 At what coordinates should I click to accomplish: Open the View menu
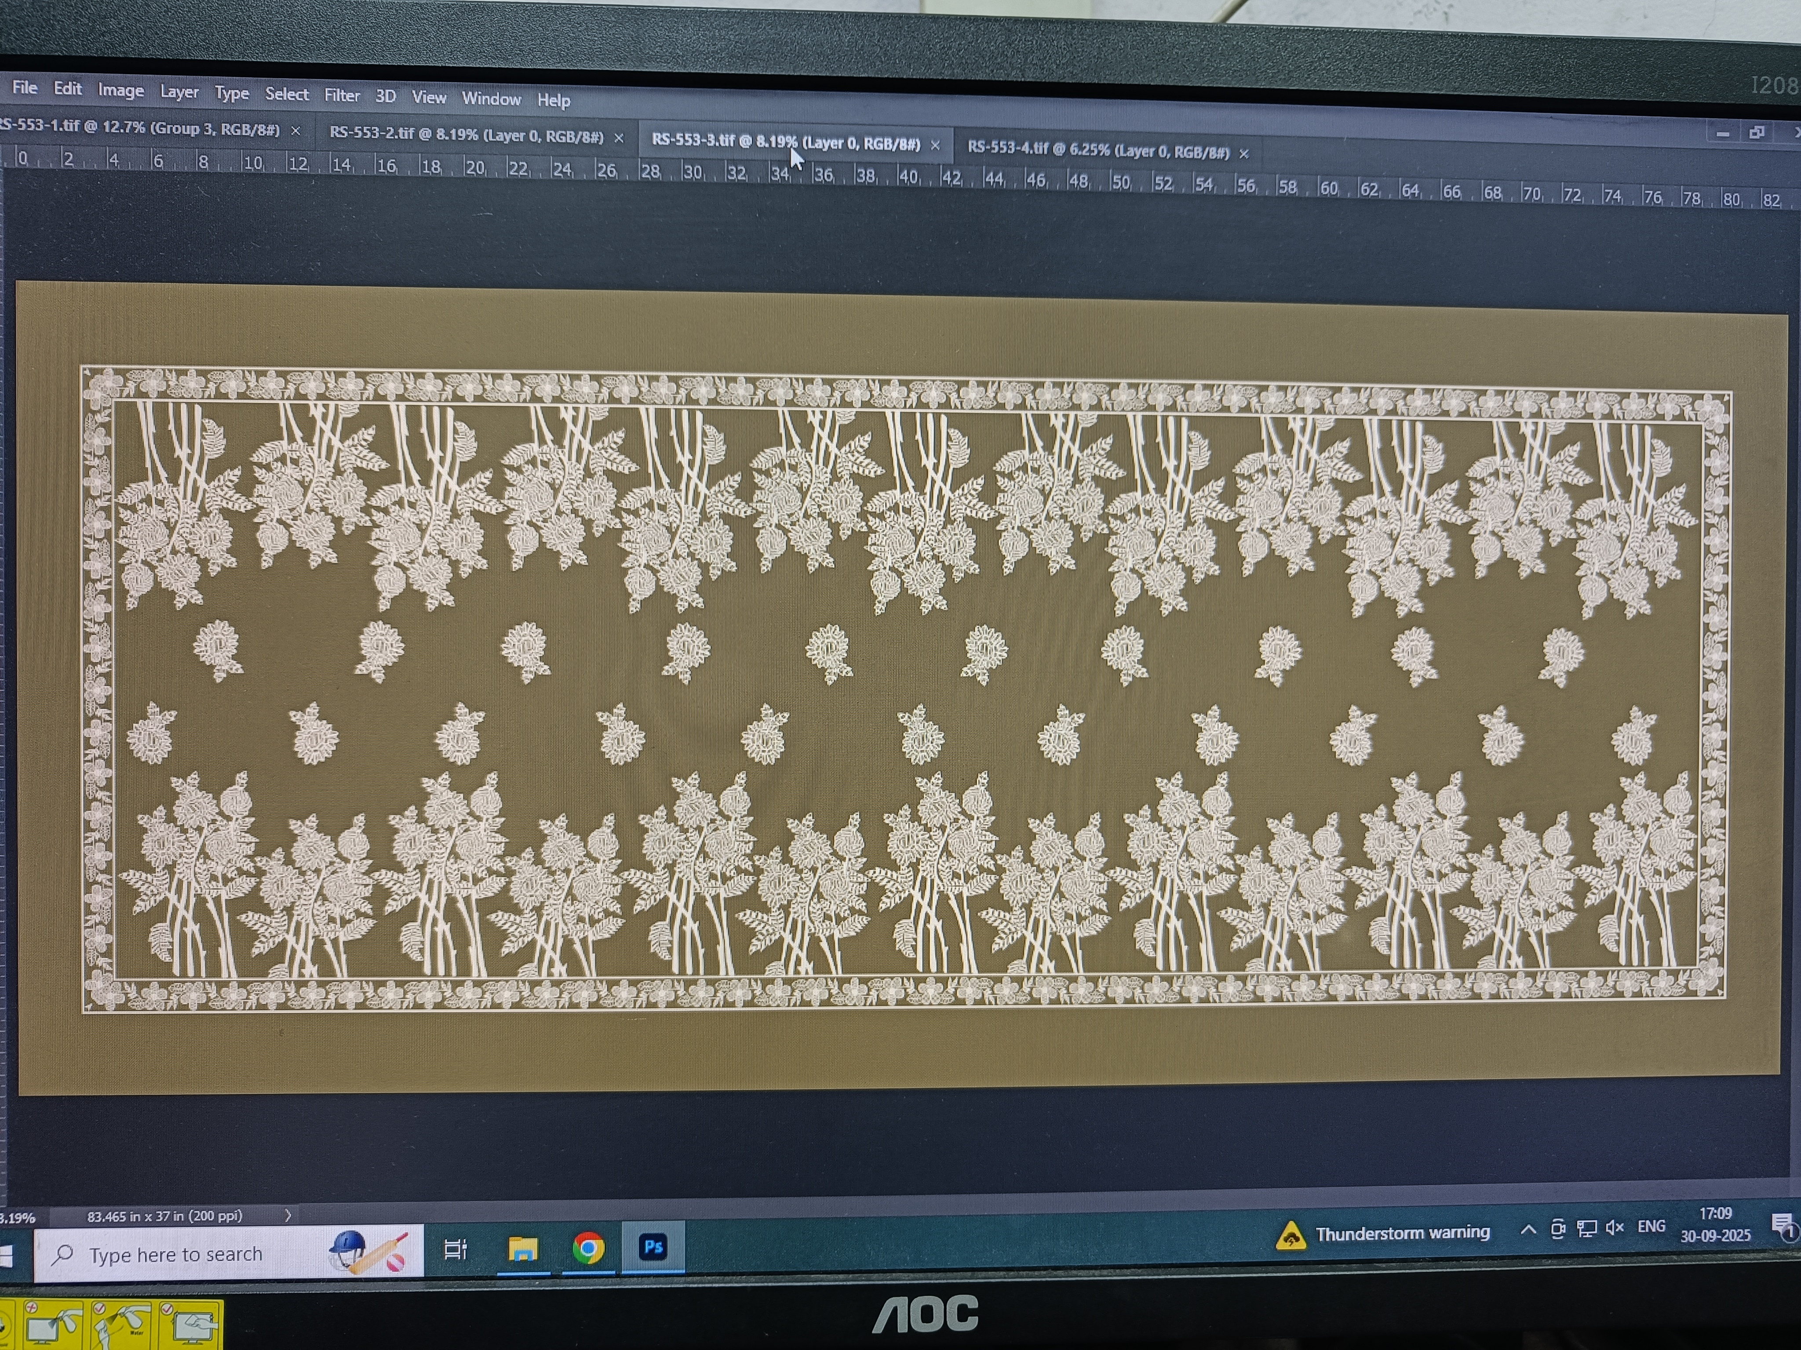pyautogui.click(x=429, y=98)
